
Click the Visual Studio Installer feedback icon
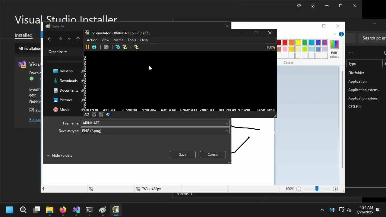[313, 6]
